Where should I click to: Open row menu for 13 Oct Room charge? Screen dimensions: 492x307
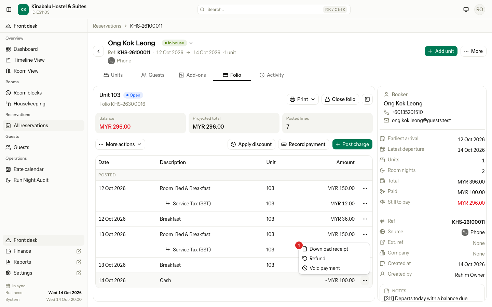tap(365, 234)
